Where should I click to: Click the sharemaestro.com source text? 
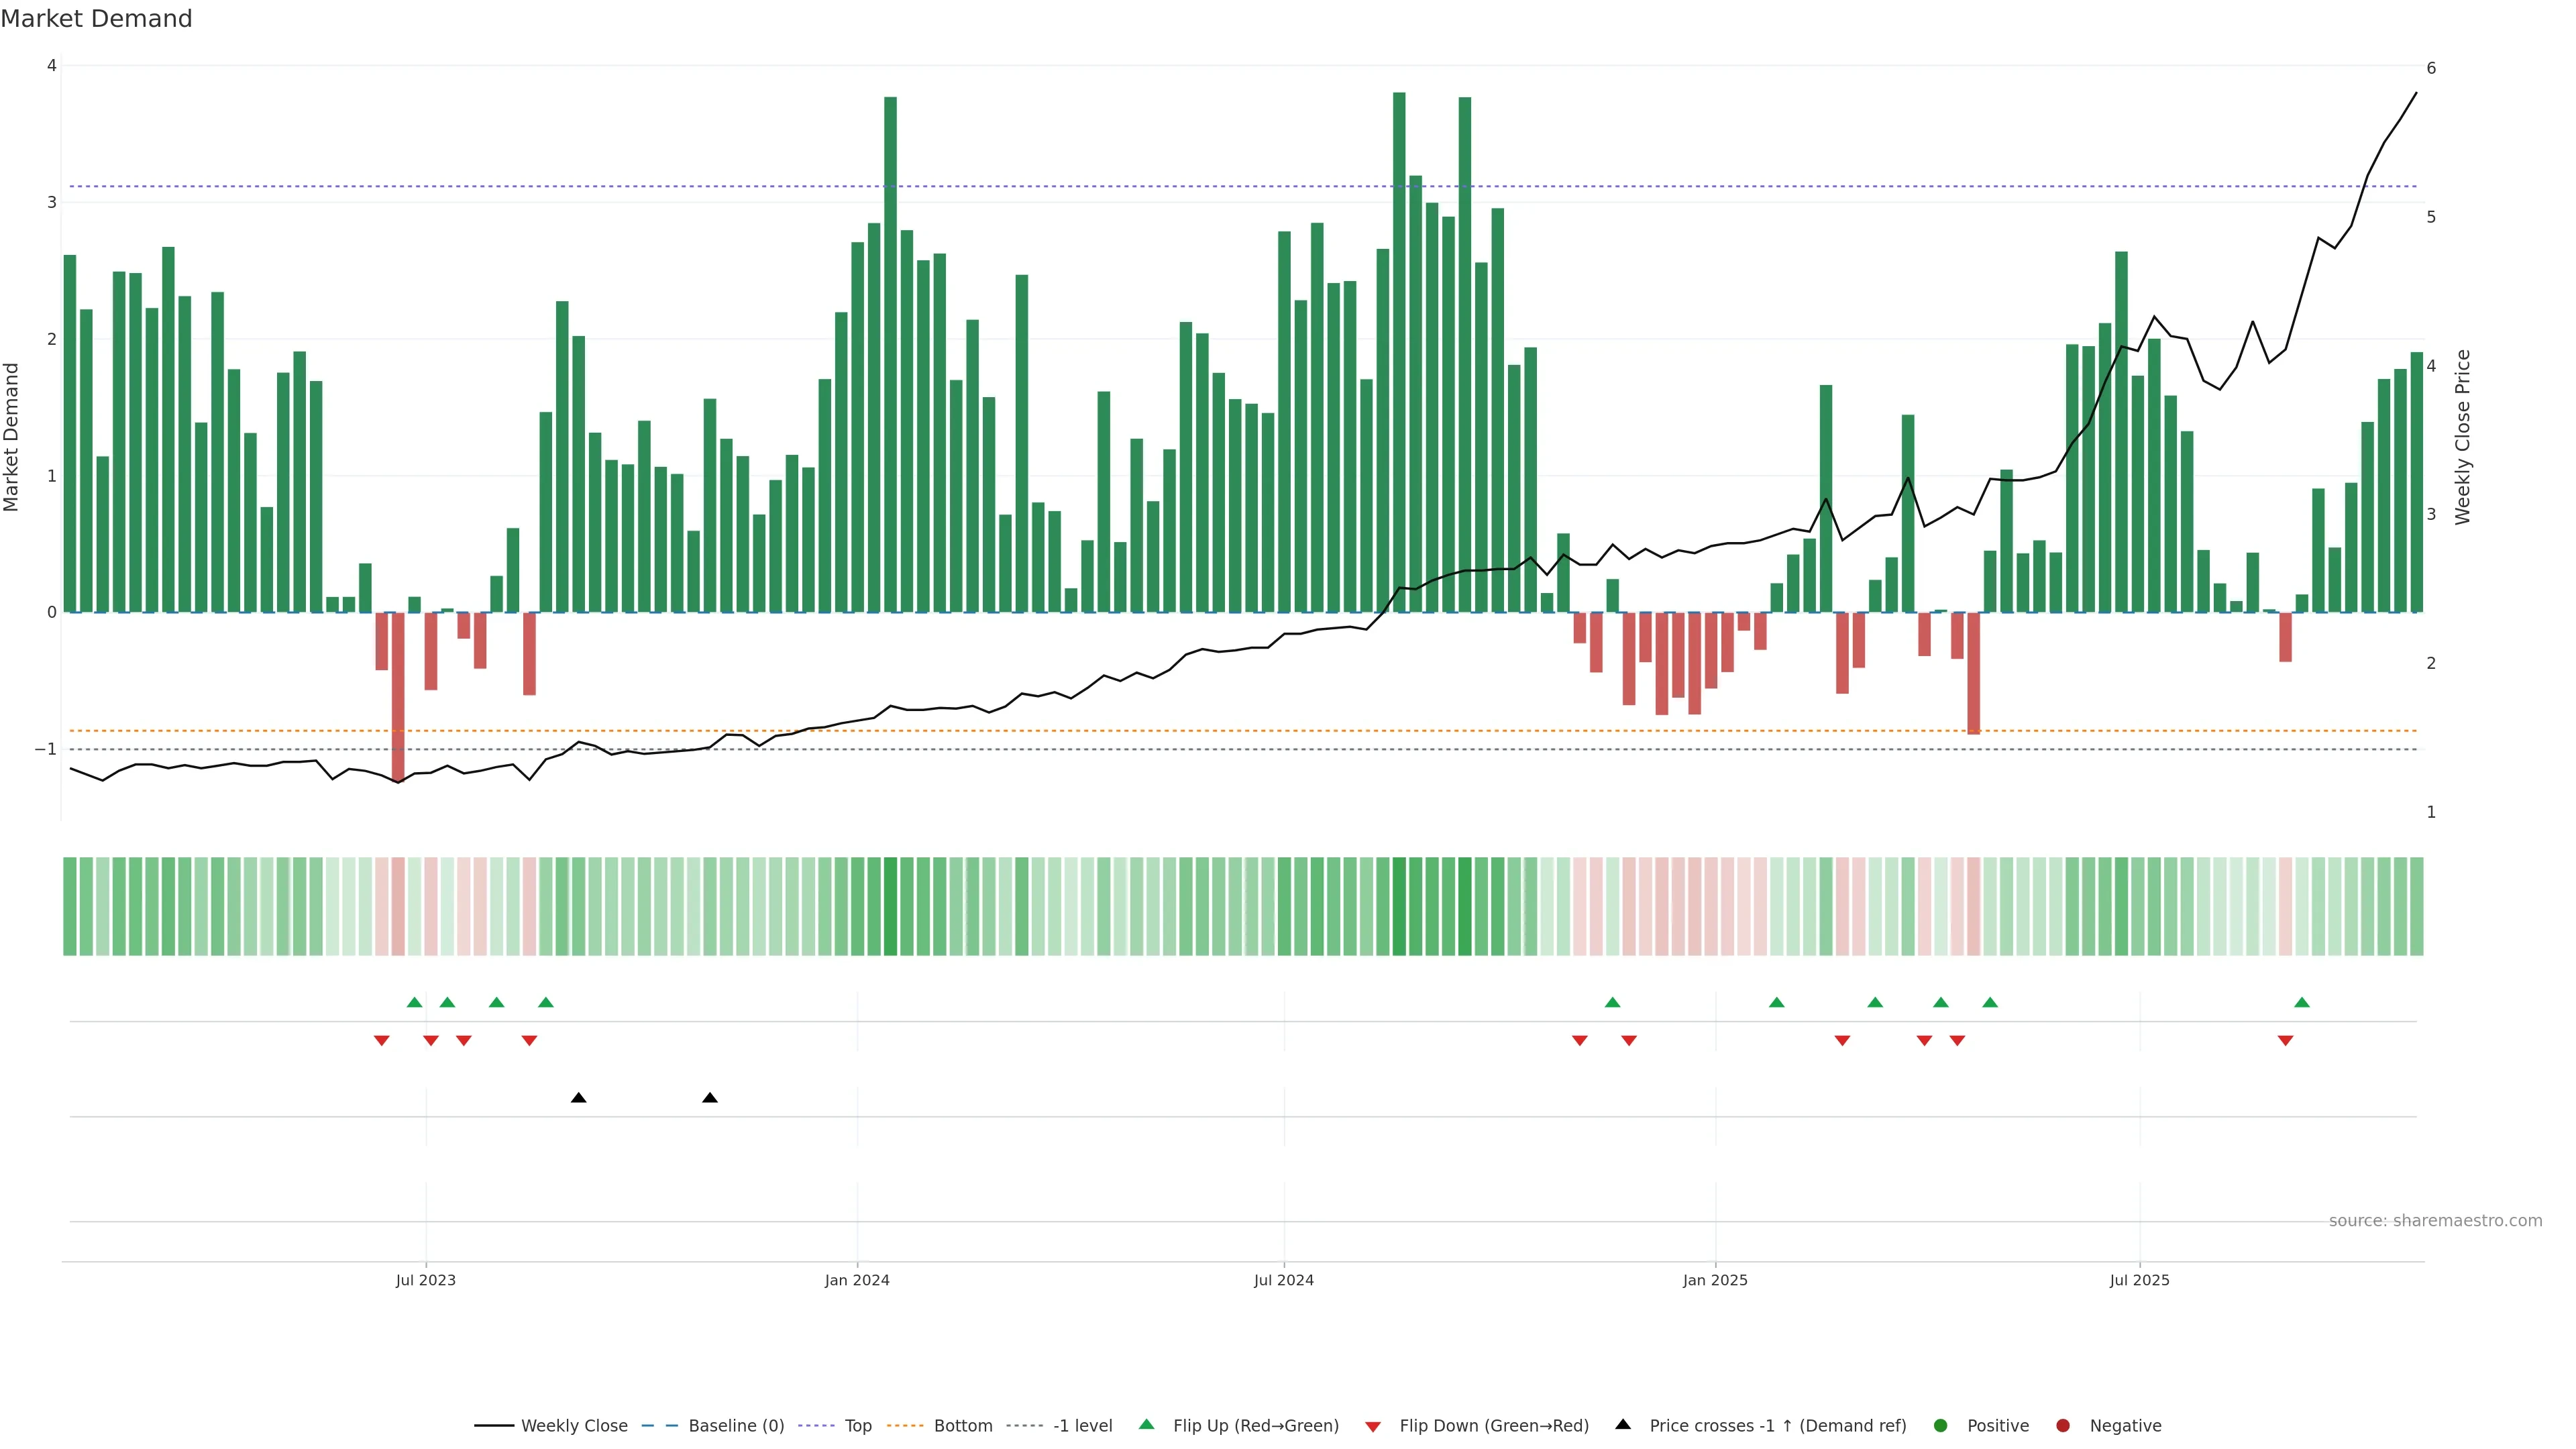[x=2435, y=1221]
